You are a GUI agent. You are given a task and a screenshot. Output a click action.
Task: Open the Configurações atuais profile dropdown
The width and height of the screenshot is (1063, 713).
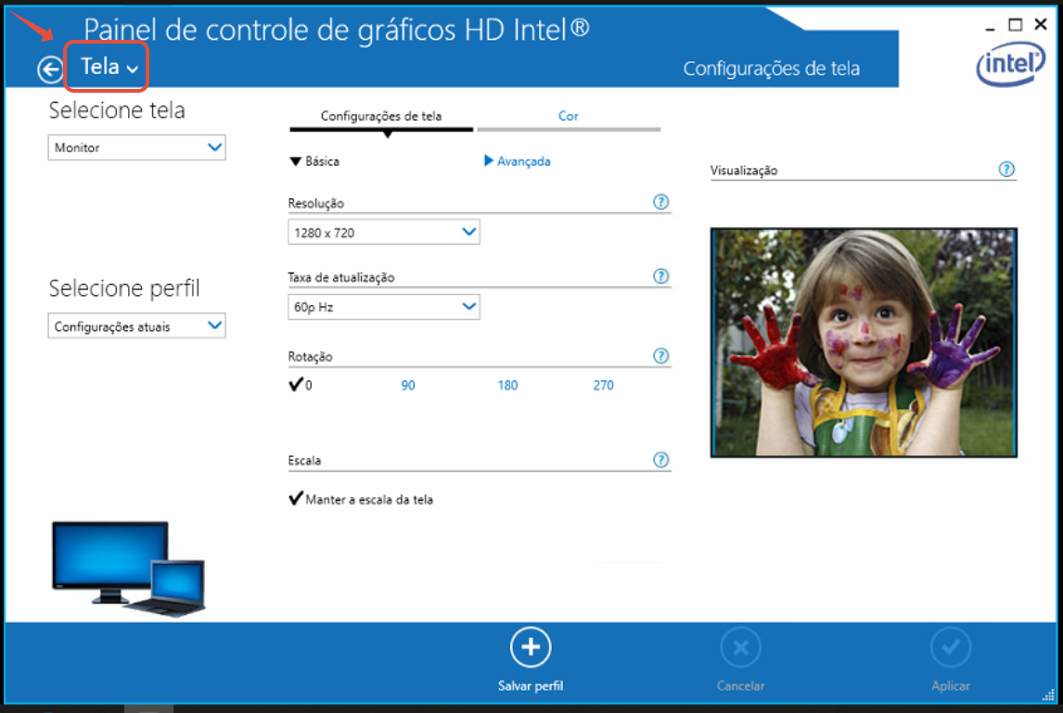point(137,326)
